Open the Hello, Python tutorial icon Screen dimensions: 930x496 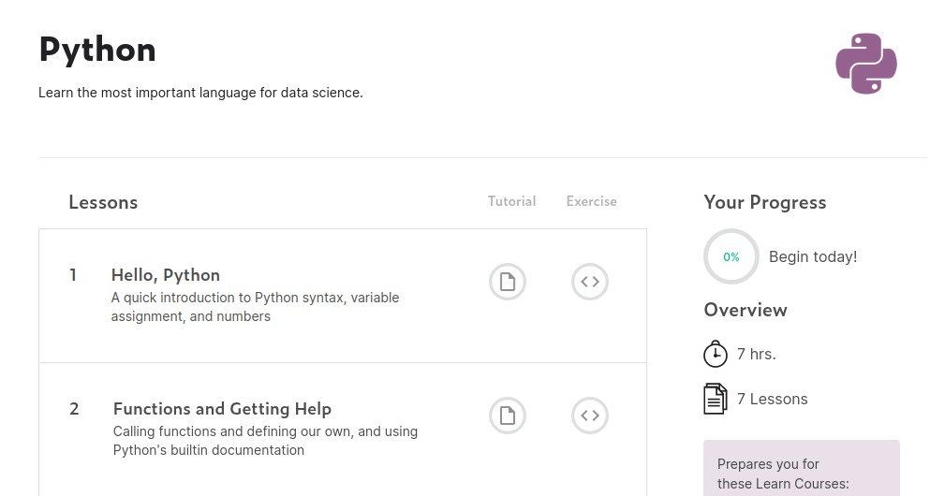[508, 282]
